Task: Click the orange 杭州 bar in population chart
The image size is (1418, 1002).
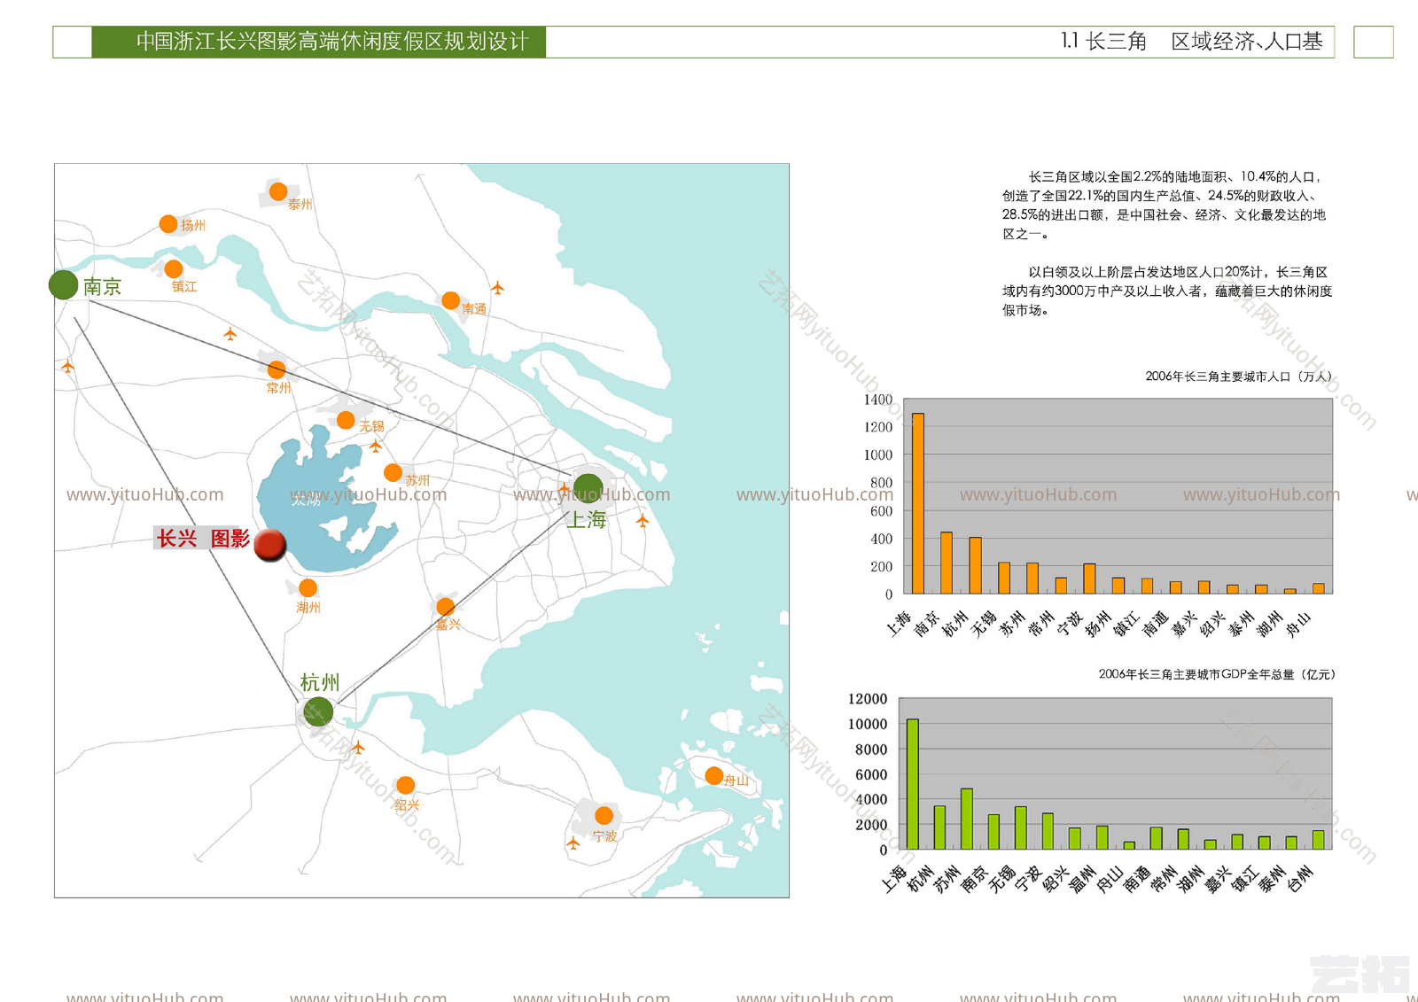Action: pyautogui.click(x=975, y=565)
